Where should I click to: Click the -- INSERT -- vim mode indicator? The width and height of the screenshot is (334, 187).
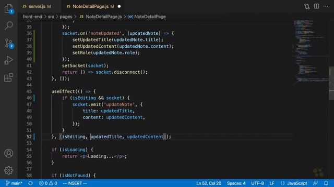pos(75,183)
